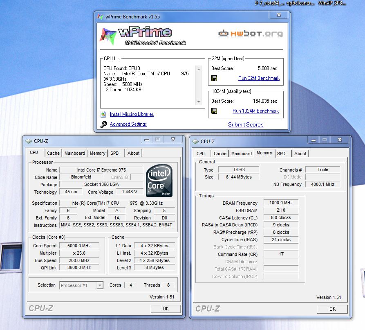
Task: Click the Bus Speed value 200.0 MHz
Action: [x=79, y=260]
